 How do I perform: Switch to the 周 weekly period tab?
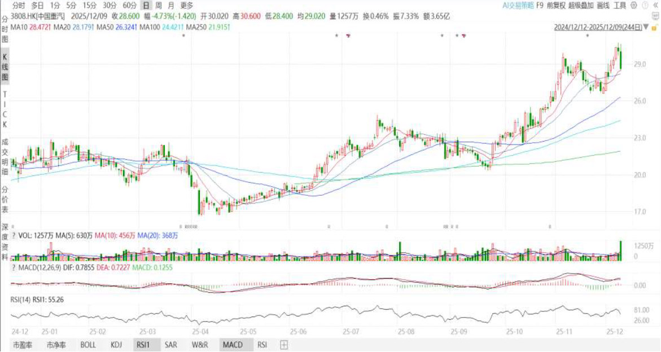point(159,5)
